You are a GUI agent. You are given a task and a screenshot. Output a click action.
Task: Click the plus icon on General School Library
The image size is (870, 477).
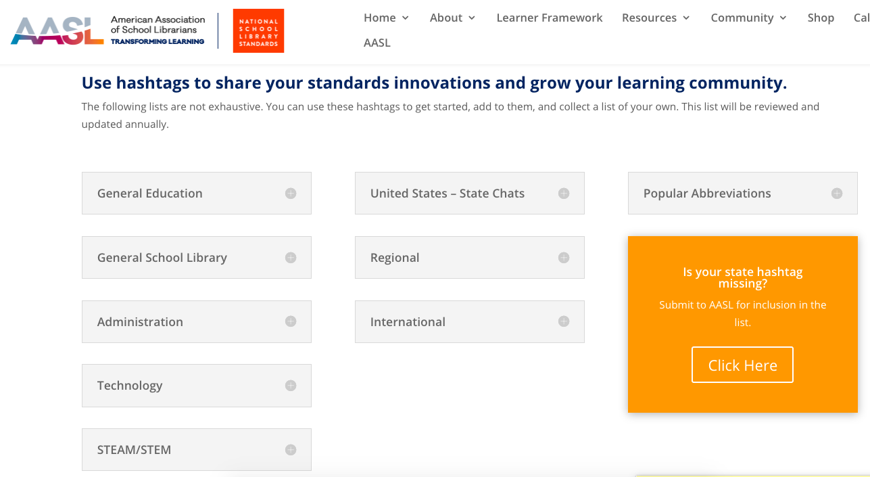(x=291, y=257)
